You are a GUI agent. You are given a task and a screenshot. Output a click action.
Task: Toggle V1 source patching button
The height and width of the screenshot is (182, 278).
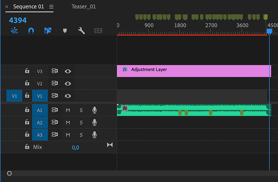point(14,96)
